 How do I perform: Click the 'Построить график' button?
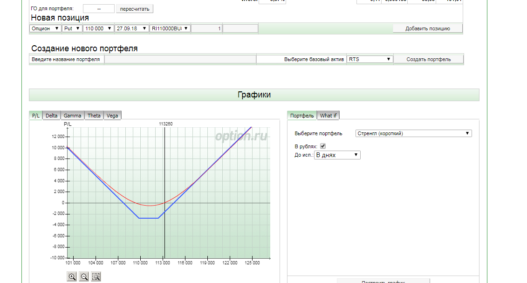pos(383,281)
